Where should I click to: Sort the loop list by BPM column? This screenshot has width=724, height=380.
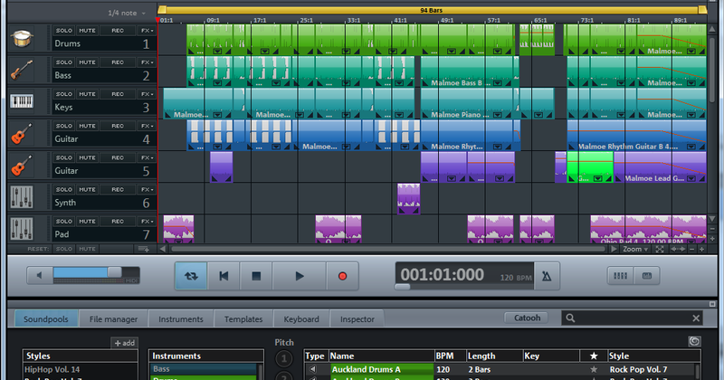(450, 356)
